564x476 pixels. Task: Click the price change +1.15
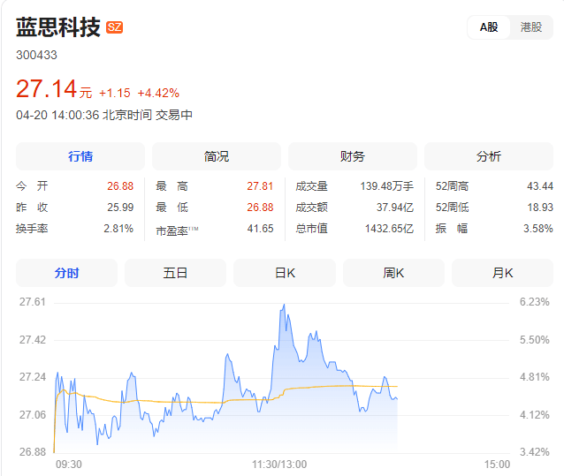115,93
